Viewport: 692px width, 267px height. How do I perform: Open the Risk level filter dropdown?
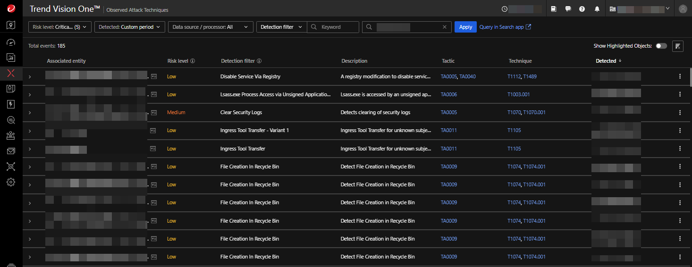tap(60, 27)
